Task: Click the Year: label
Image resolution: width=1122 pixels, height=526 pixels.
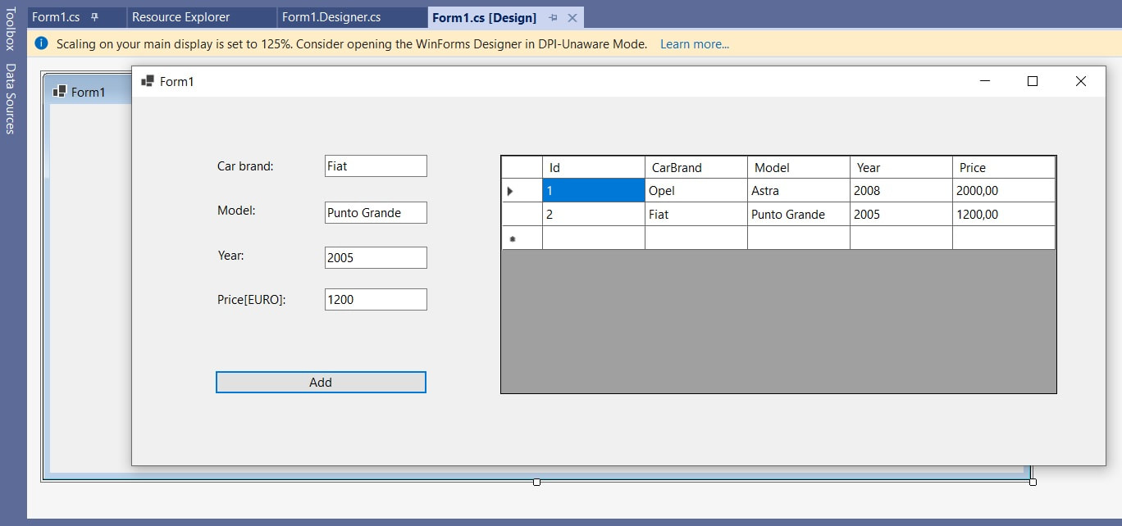Action: pyautogui.click(x=230, y=256)
